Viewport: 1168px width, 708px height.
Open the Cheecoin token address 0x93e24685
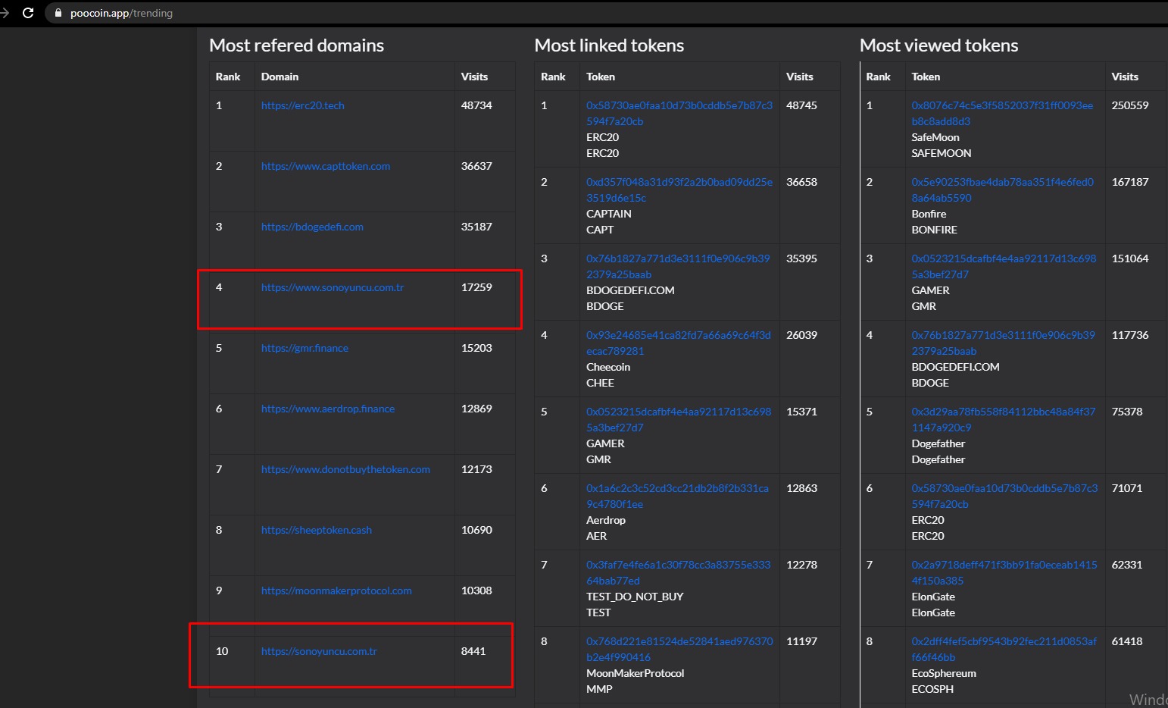click(679, 343)
